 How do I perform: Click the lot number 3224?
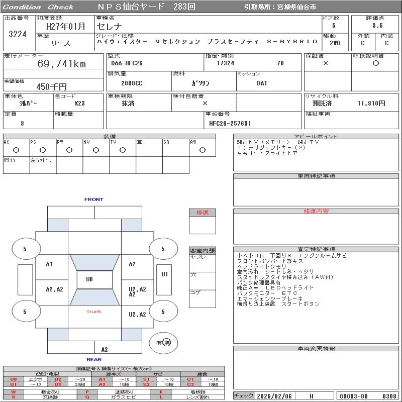click(18, 34)
